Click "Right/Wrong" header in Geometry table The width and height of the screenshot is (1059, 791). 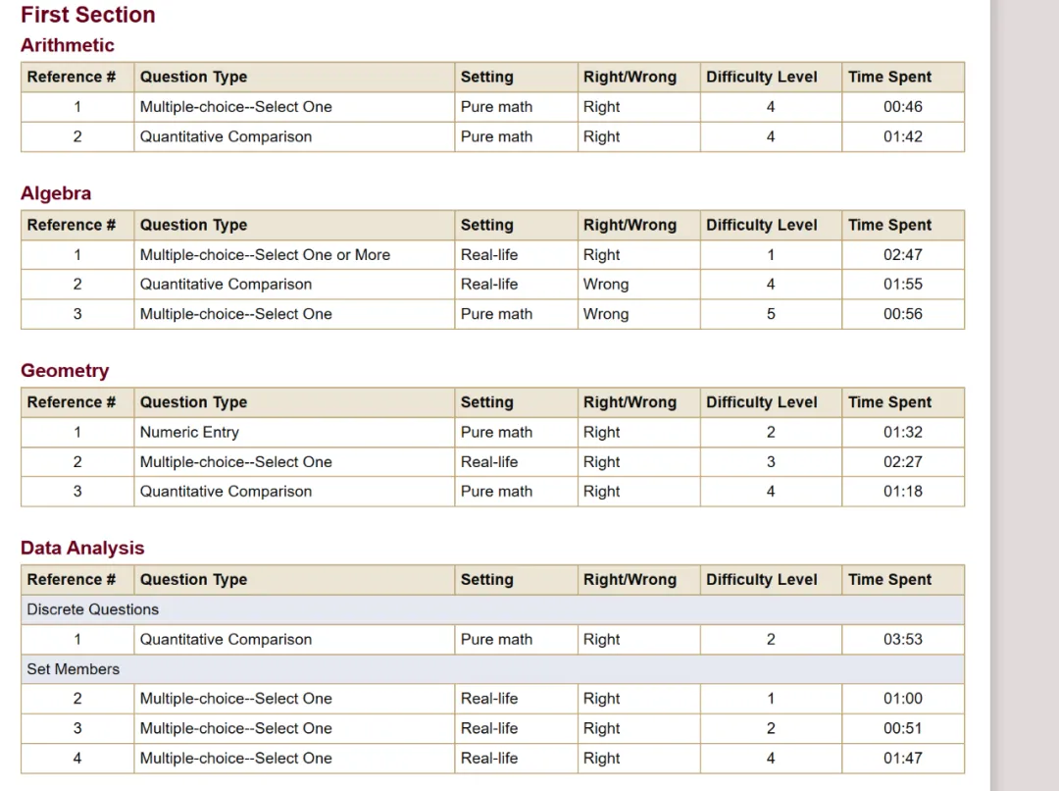pyautogui.click(x=630, y=402)
